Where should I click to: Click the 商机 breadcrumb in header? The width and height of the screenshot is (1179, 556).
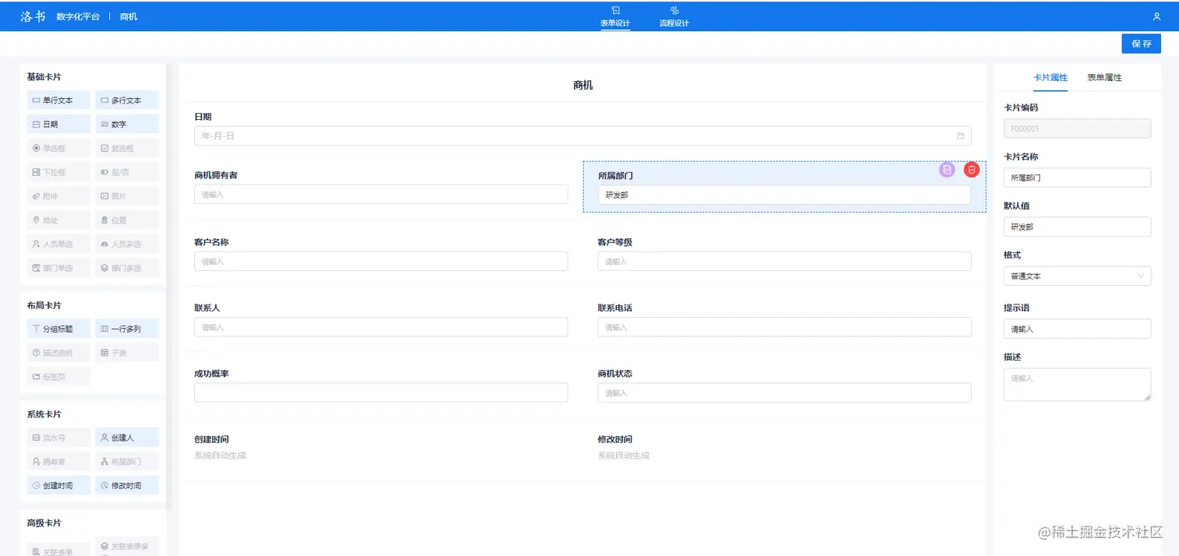129,16
